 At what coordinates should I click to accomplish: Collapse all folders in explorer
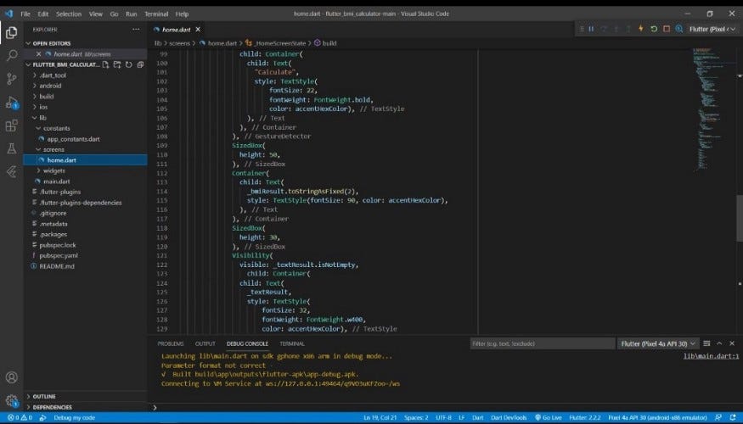tap(140, 64)
